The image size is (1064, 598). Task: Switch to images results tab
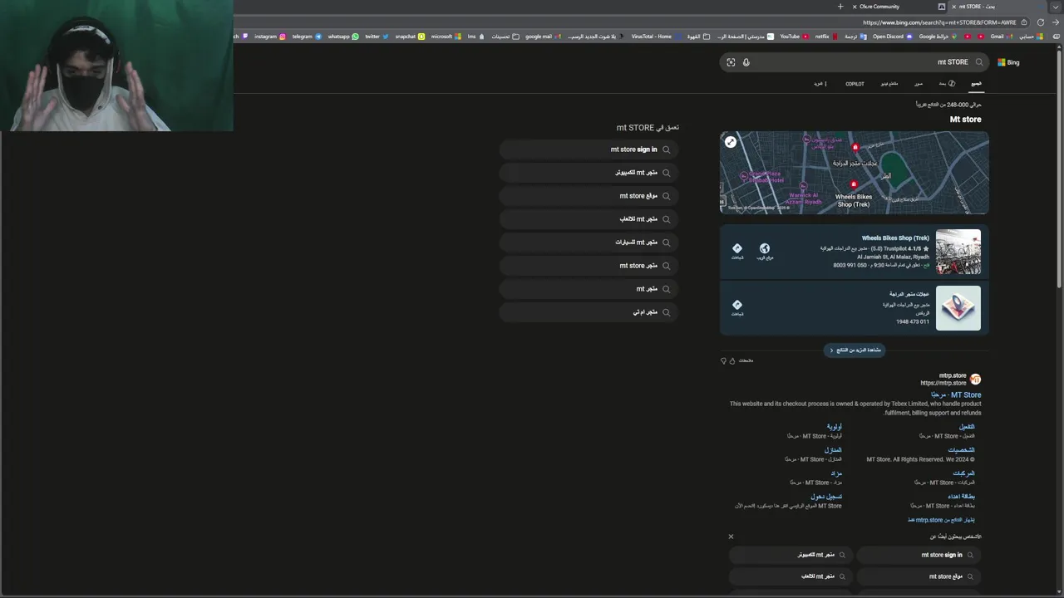[919, 84]
